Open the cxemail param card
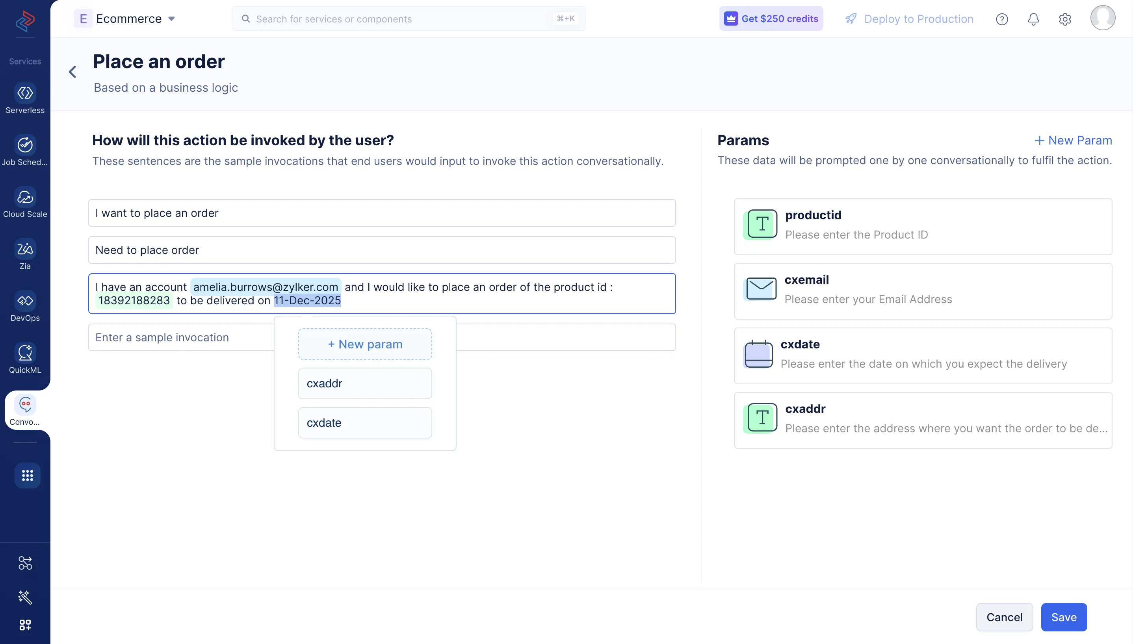1133x644 pixels. pyautogui.click(x=923, y=291)
